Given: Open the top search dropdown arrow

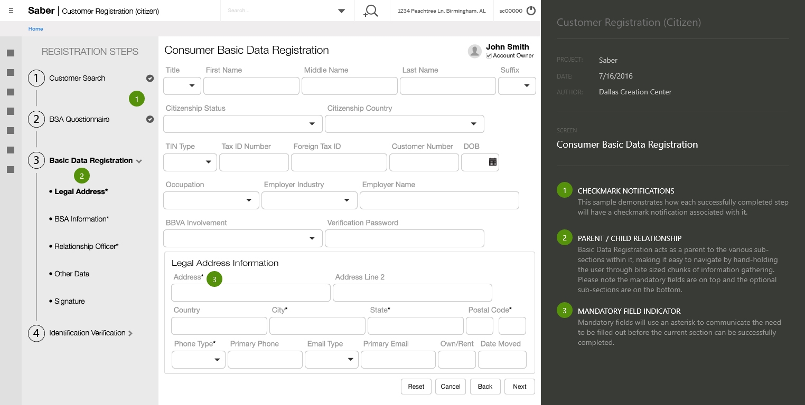Looking at the screenshot, I should (341, 11).
